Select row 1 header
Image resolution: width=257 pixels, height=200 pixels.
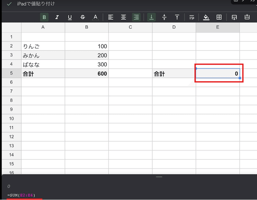click(11, 37)
